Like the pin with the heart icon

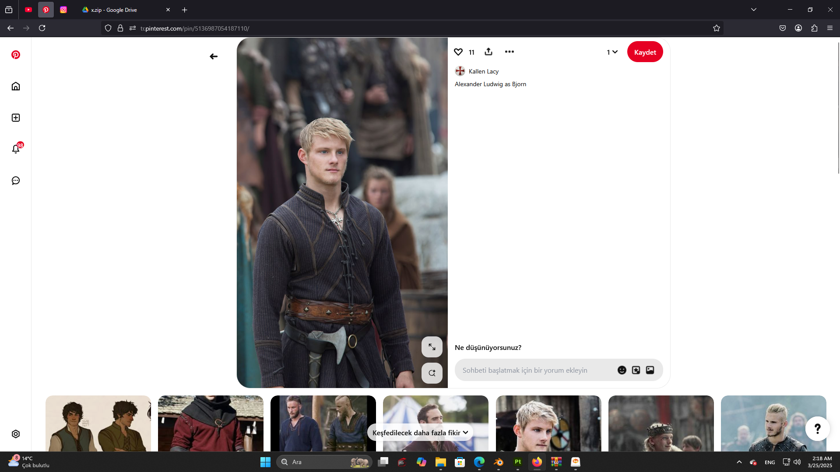pos(458,52)
